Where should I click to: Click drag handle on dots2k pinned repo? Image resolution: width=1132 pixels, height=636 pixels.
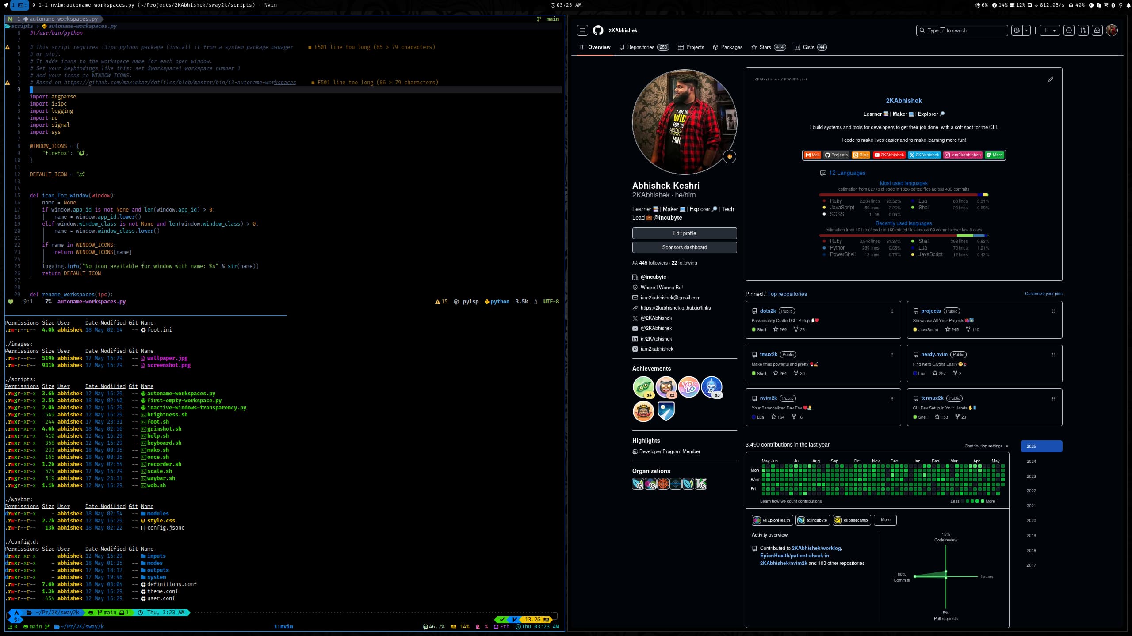892,311
